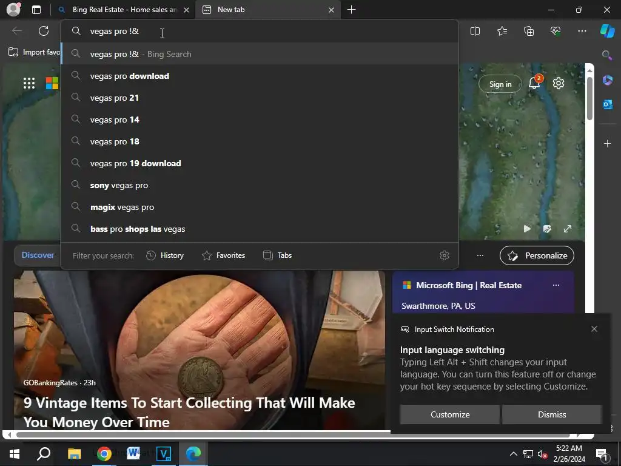Click the edit background image icon

(547, 229)
